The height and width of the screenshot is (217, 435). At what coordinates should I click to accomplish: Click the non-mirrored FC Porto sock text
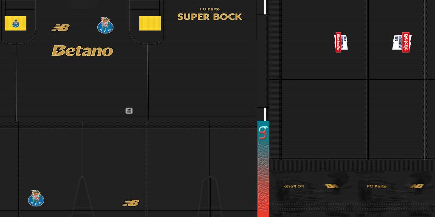[x=376, y=186]
